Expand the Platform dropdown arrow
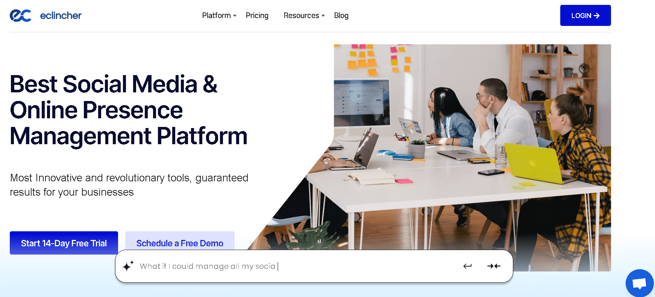This screenshot has height=297, width=655. click(235, 16)
